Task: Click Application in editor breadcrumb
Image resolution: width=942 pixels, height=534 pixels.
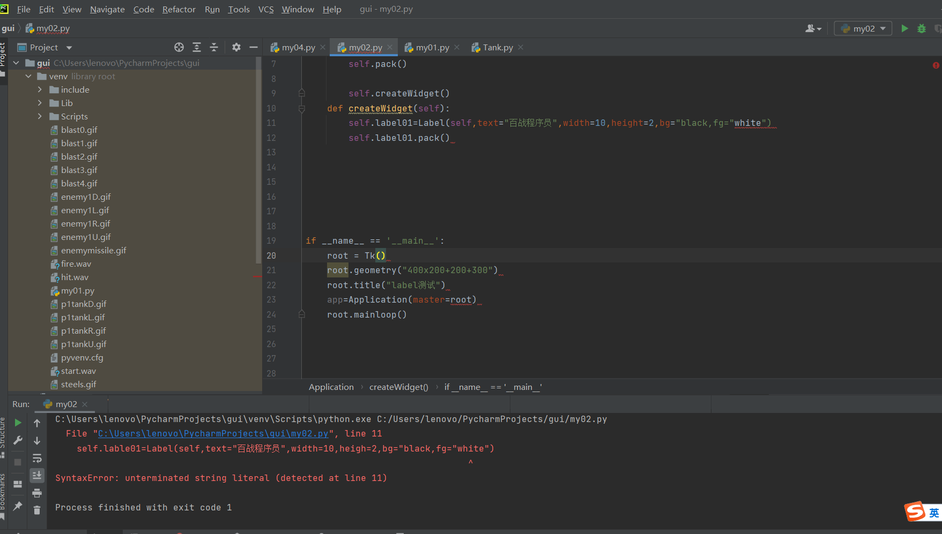Action: pos(331,387)
